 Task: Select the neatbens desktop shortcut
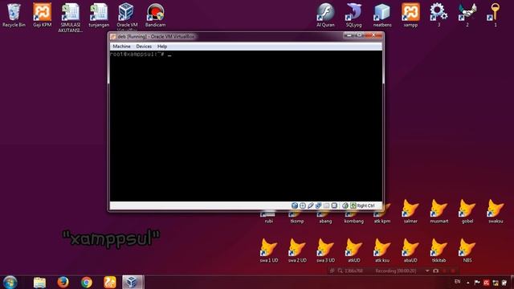[x=382, y=15]
